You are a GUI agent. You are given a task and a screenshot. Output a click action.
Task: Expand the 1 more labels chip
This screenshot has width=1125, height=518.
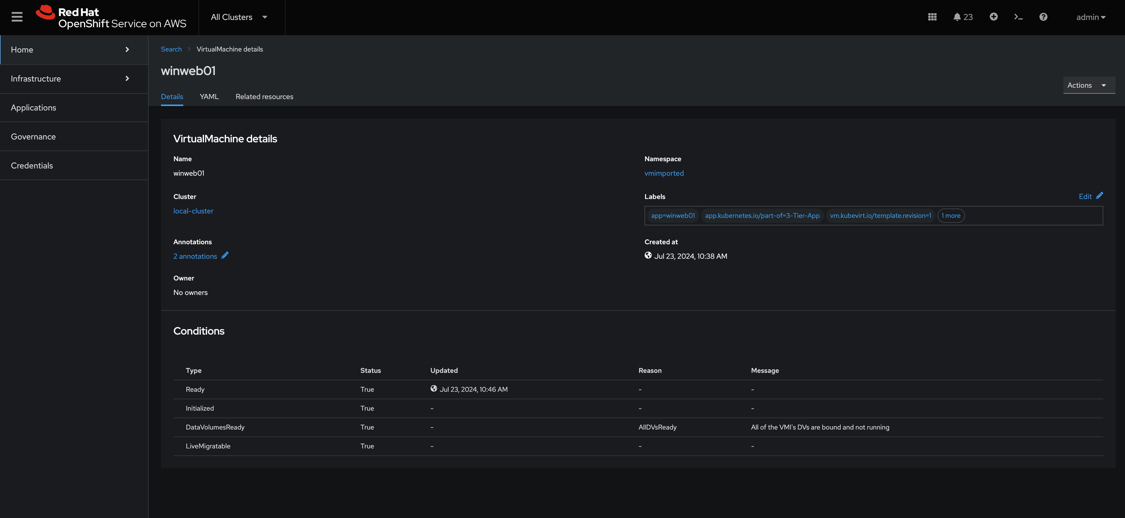(x=951, y=216)
